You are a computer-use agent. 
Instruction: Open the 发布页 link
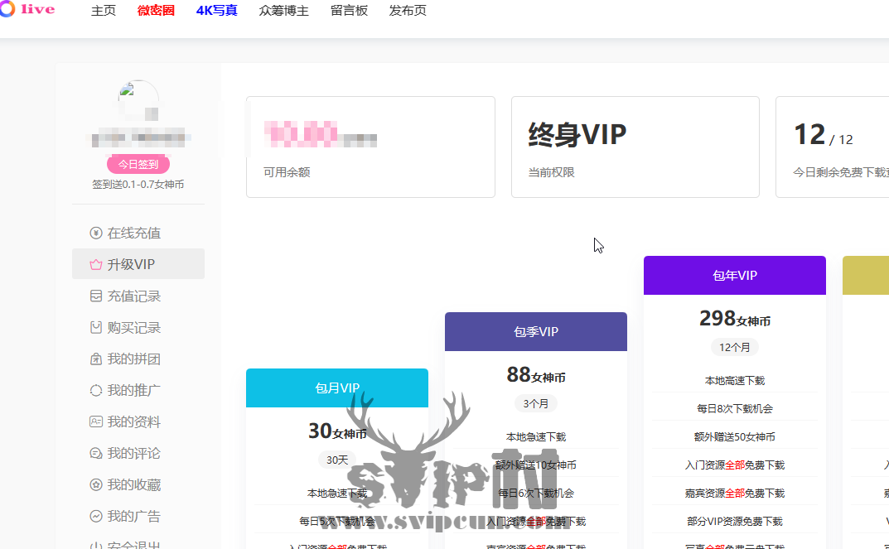[408, 11]
